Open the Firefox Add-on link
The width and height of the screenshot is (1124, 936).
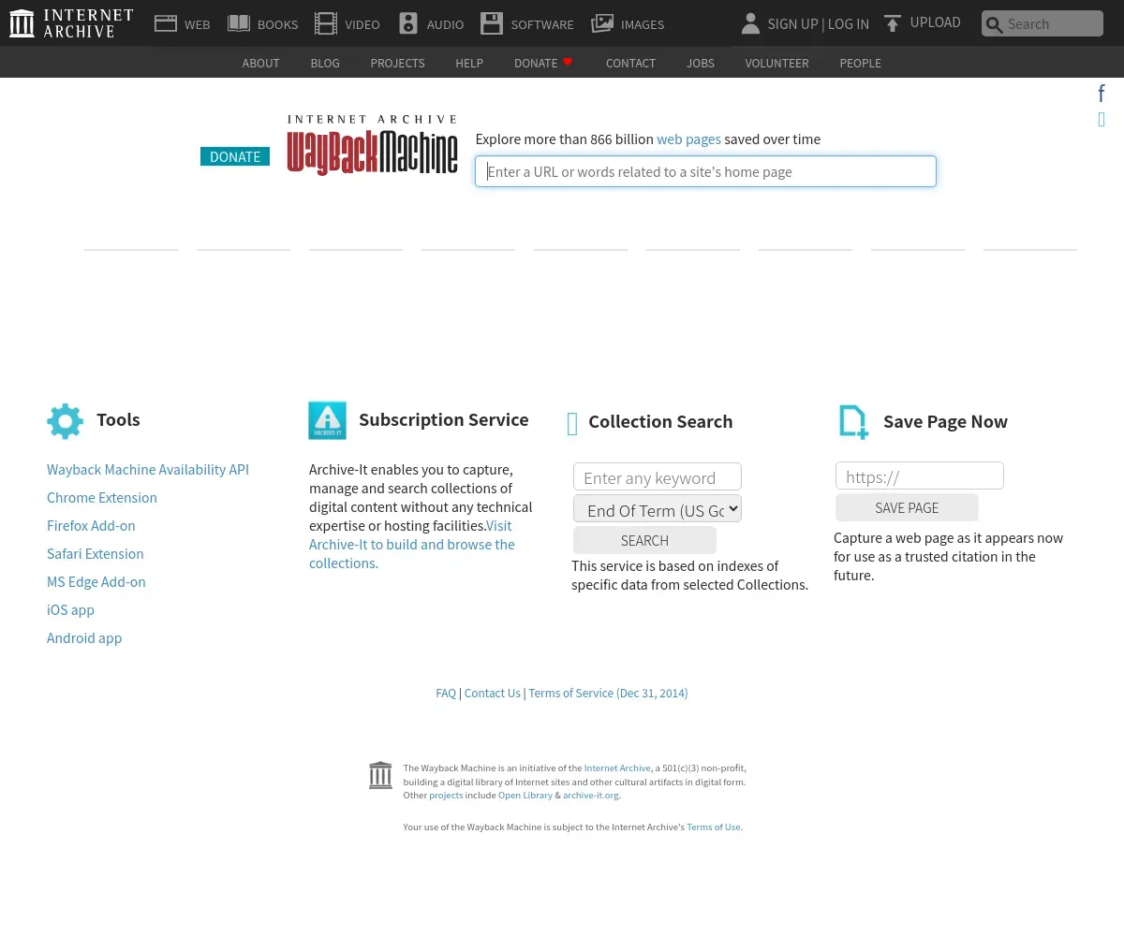point(91,525)
